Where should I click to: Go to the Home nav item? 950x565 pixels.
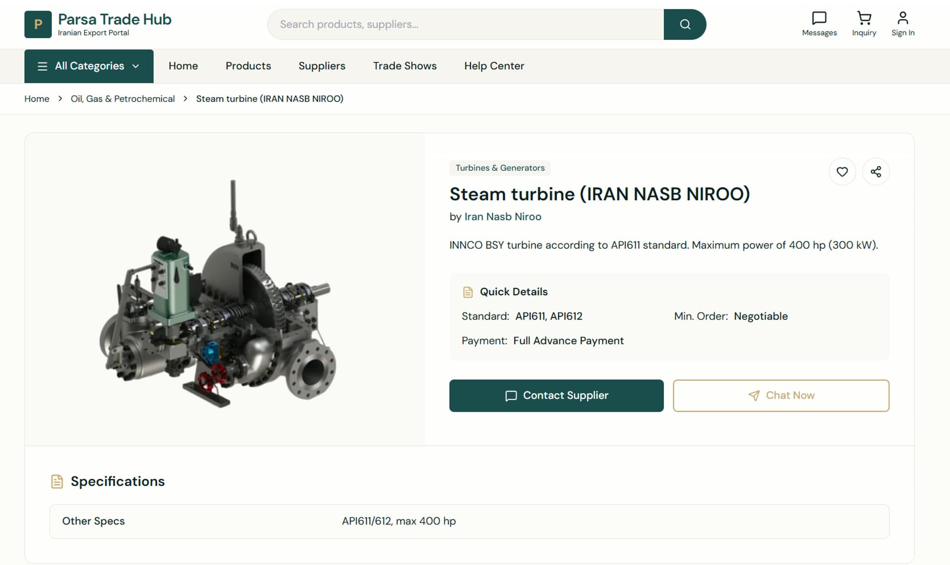183,66
